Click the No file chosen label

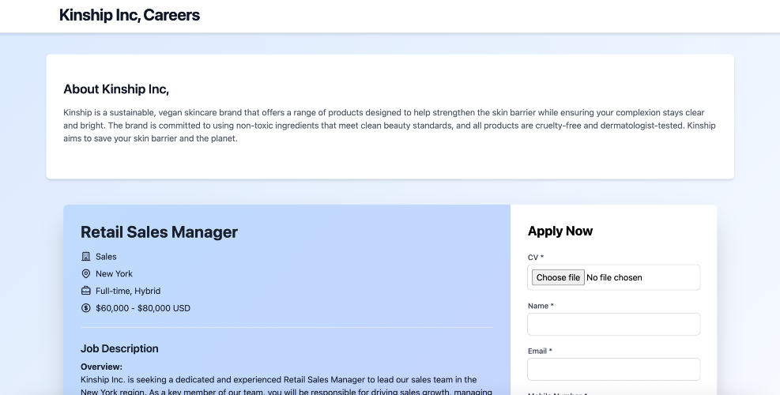(614, 277)
